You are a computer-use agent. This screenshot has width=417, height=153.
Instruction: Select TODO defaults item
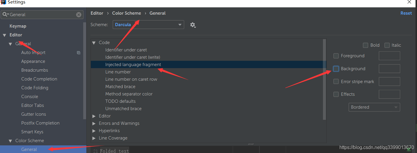click(x=120, y=101)
